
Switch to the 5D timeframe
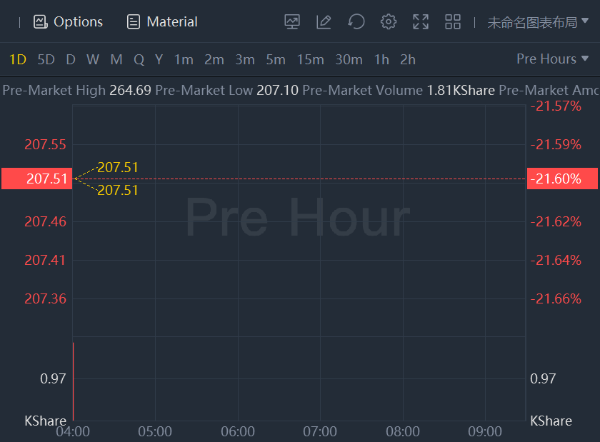click(46, 59)
